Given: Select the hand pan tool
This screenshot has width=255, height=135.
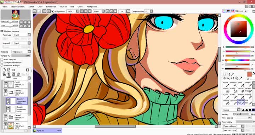Looking at the screenshot, I should [237, 78].
